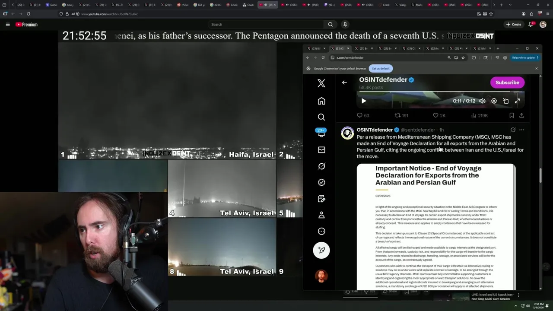Click the Grok action on MSC post
Screen dimensions: 553x311
[513, 130]
